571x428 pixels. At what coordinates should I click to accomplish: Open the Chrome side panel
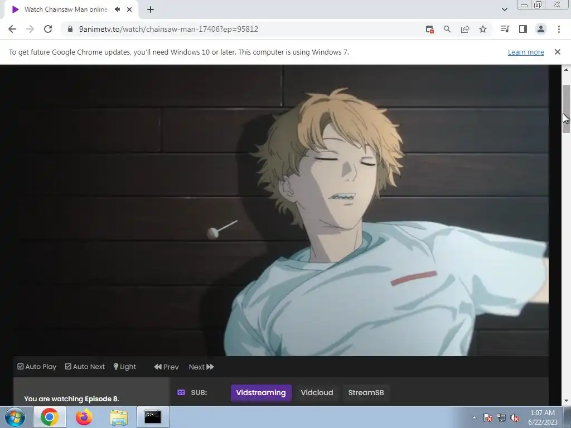click(x=523, y=29)
